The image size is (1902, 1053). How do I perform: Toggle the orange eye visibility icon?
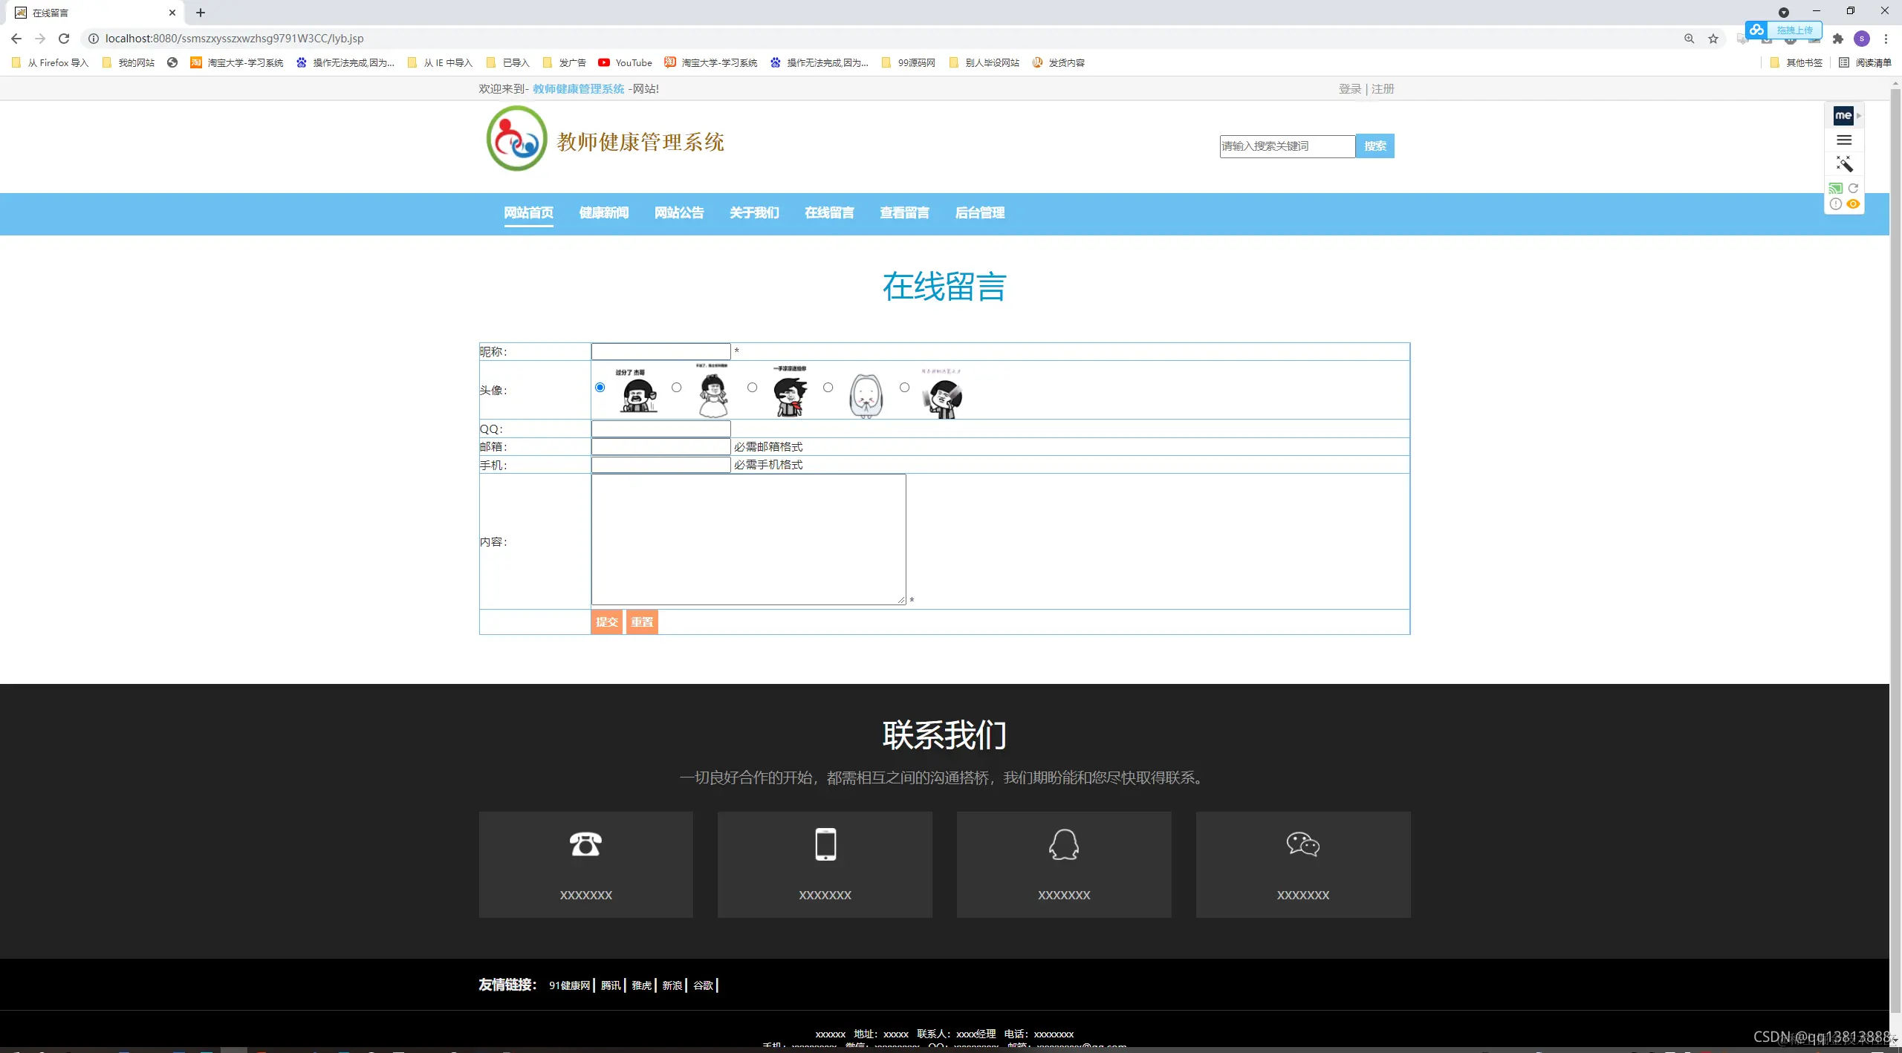tap(1853, 204)
